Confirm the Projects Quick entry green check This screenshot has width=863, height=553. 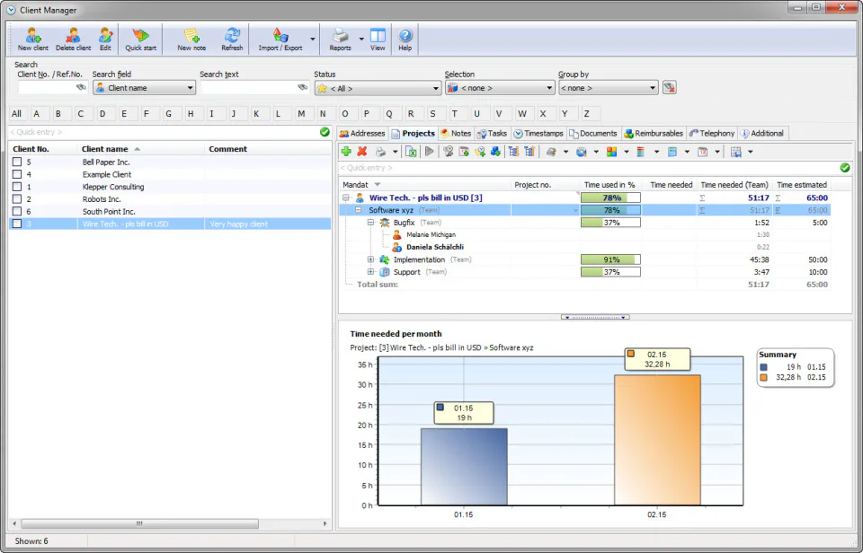point(845,168)
